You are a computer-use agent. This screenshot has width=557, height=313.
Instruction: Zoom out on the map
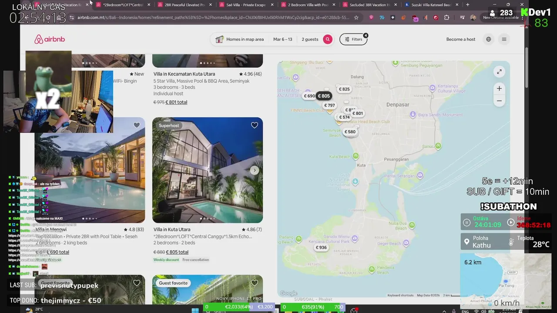[499, 101]
